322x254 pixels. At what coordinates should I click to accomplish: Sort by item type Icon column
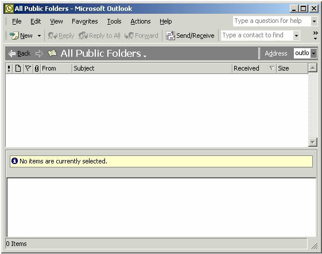[18, 68]
